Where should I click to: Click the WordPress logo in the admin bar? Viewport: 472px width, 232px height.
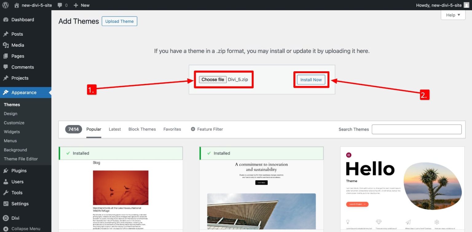5,5
